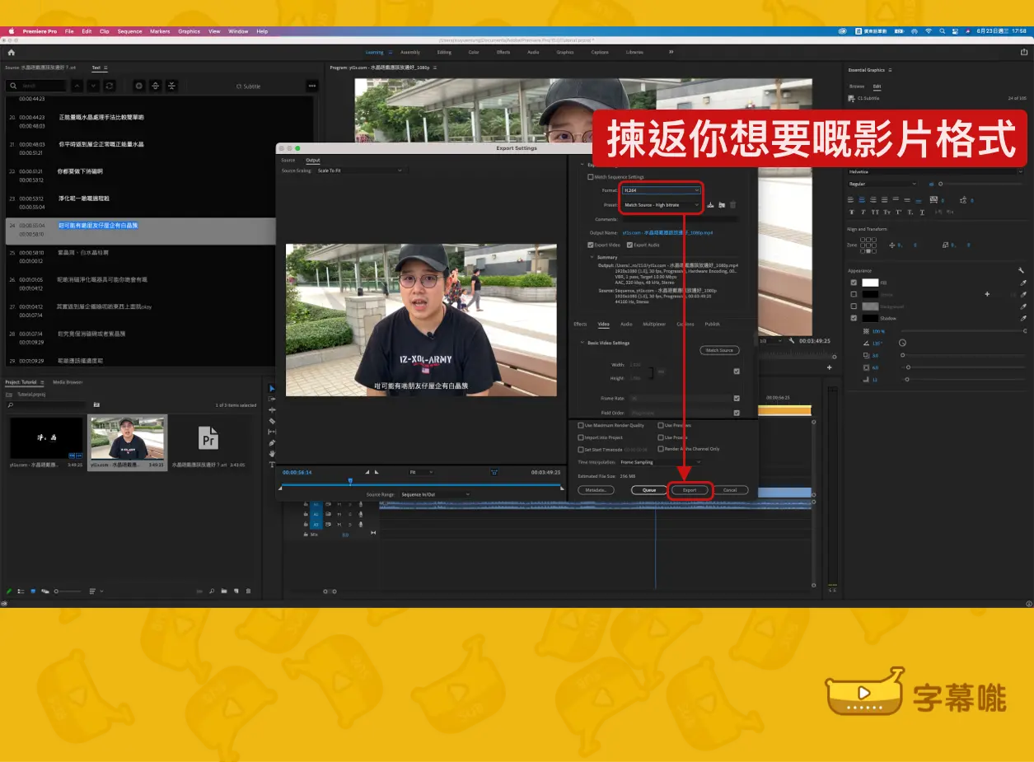Click the merge caption segments icon
The height and width of the screenshot is (762, 1034).
(x=171, y=86)
